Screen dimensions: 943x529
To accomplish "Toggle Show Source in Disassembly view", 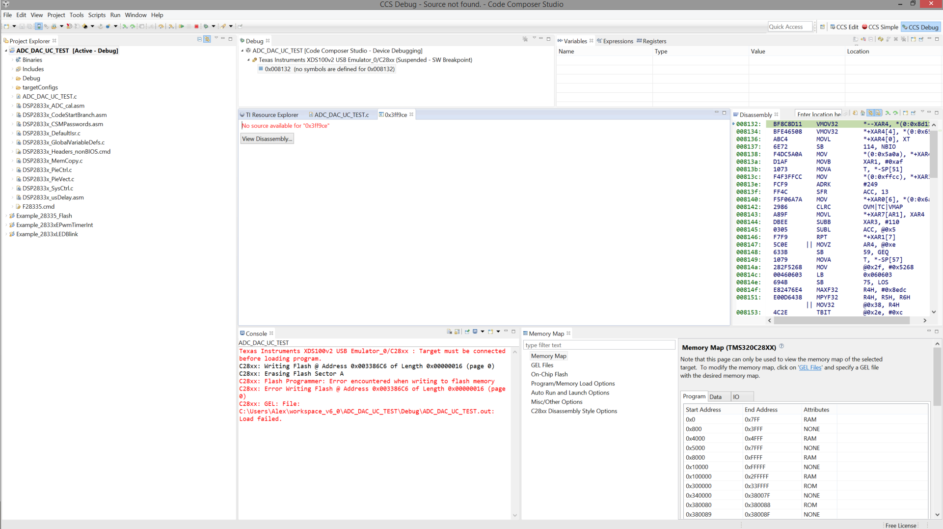I will 878,113.
